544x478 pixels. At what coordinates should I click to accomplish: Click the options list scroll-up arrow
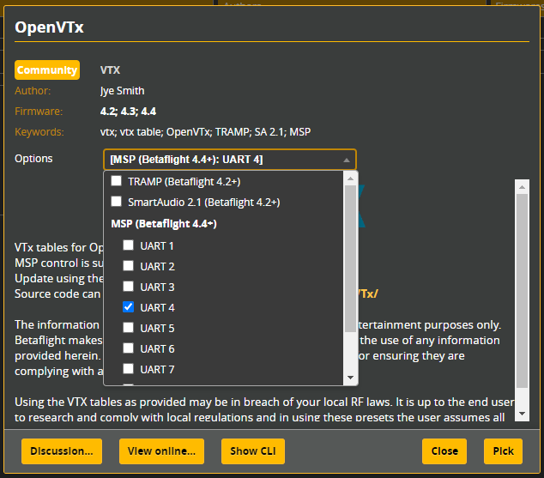pos(350,178)
